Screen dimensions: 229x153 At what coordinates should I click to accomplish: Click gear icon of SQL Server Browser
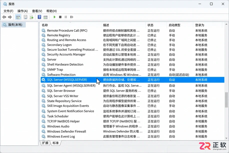[43, 91]
